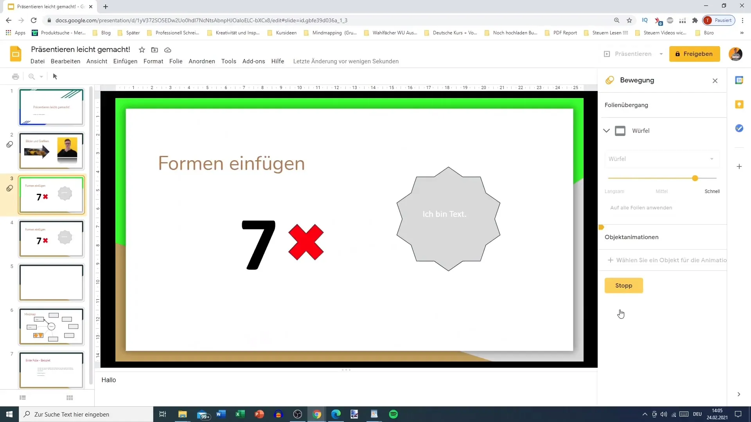This screenshot has height=422, width=751.
Task: Check cloud save status icon
Action: pos(167,50)
